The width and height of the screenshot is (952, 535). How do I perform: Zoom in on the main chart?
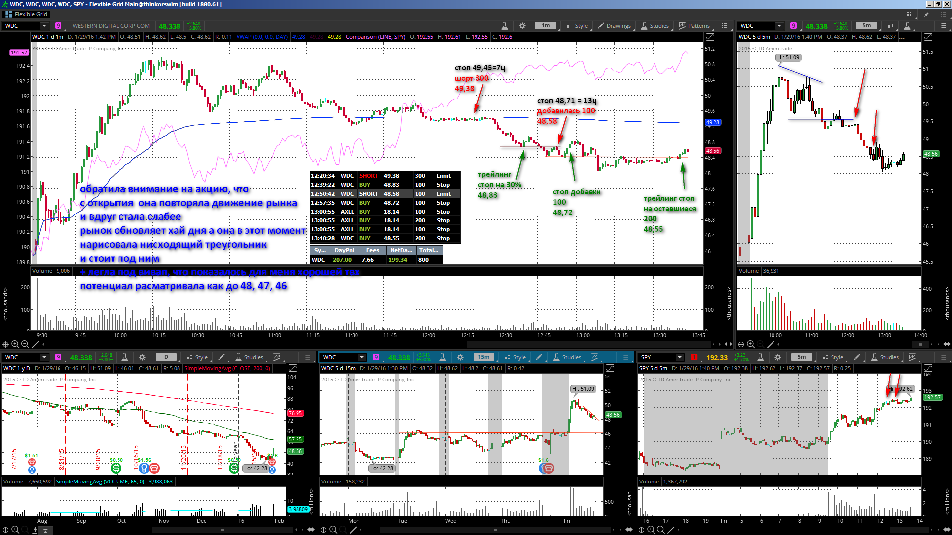[15, 344]
